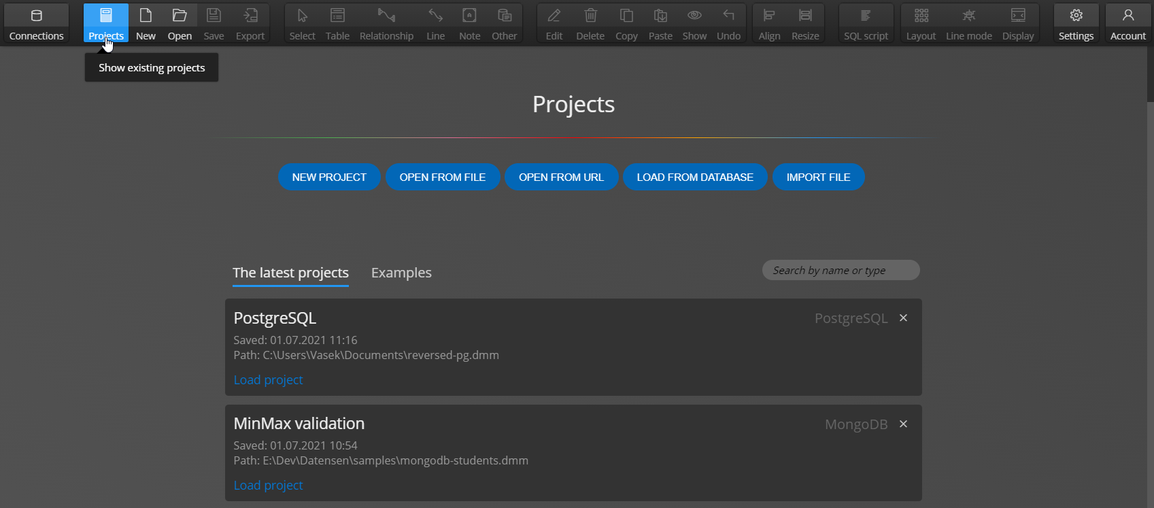1154x508 pixels.
Task: Open the Other objects tool
Action: click(x=505, y=24)
